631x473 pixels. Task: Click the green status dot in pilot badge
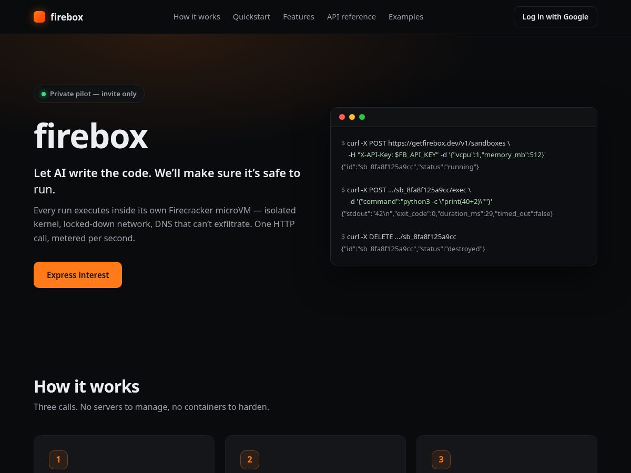point(44,94)
